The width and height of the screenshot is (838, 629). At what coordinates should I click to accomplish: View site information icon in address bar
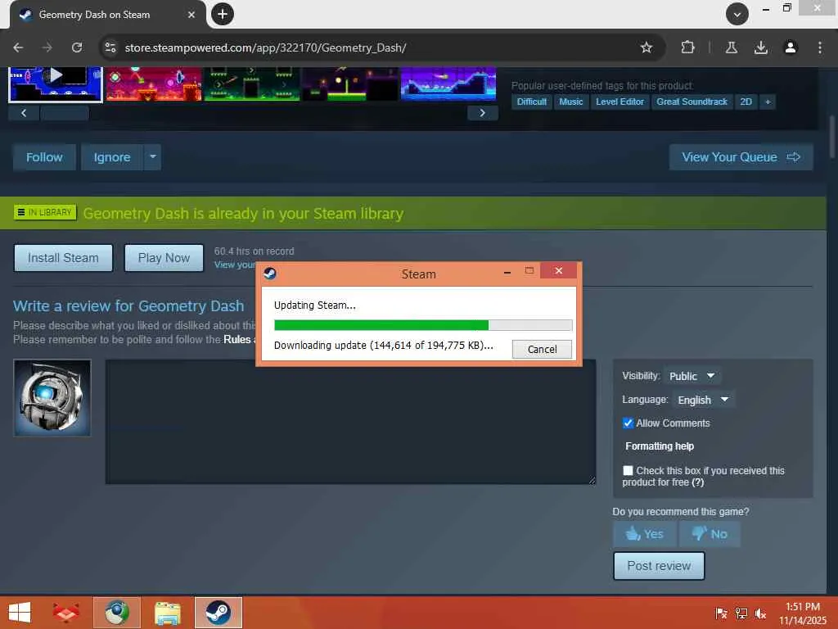pyautogui.click(x=110, y=48)
